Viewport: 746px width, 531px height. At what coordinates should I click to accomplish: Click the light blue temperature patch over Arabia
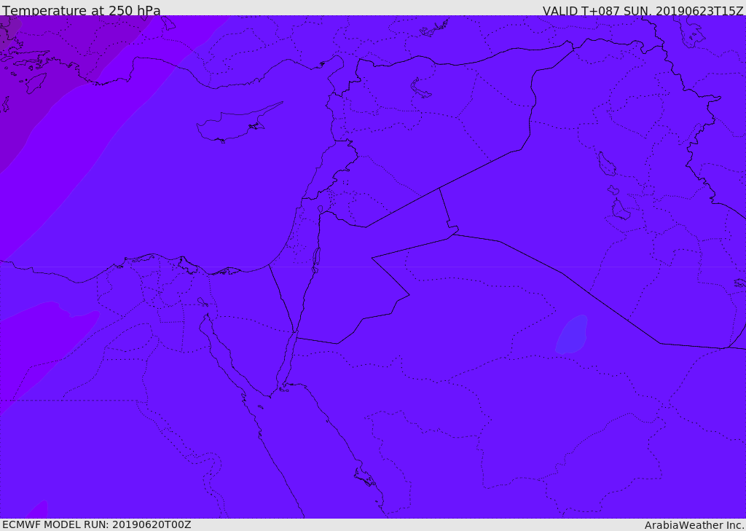(x=571, y=334)
